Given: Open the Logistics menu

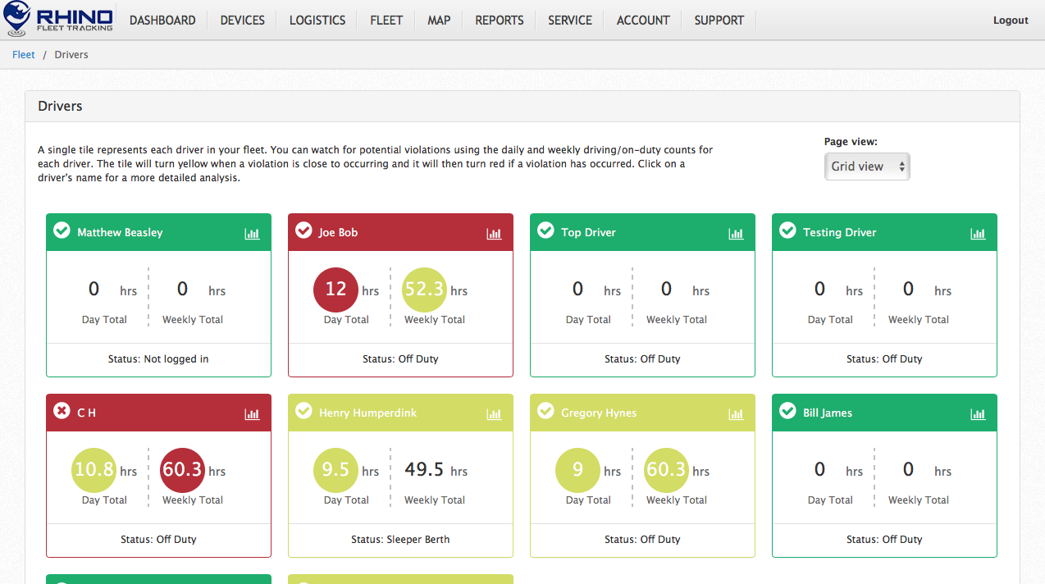Looking at the screenshot, I should tap(317, 20).
